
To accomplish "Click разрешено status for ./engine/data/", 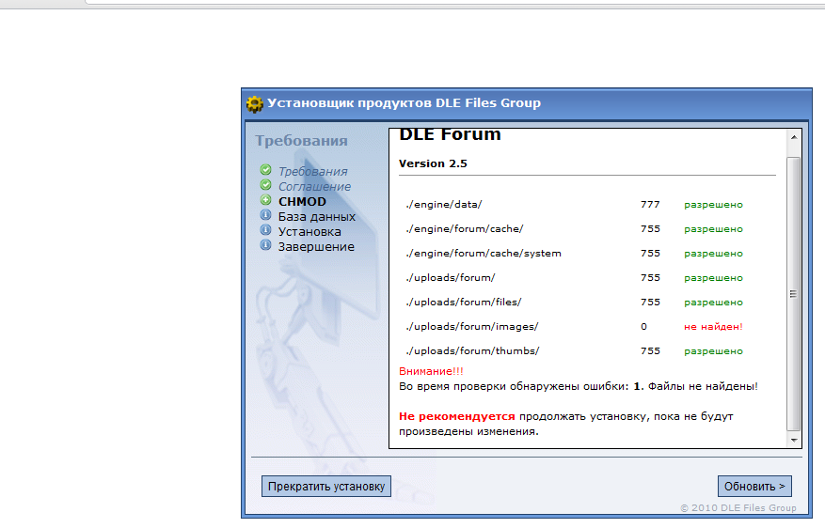I will 713,205.
